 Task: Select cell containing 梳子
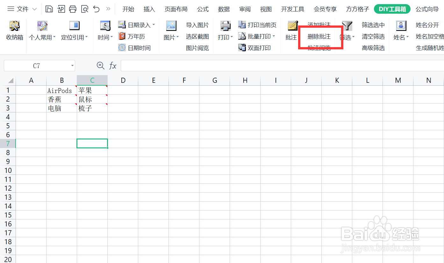92,108
